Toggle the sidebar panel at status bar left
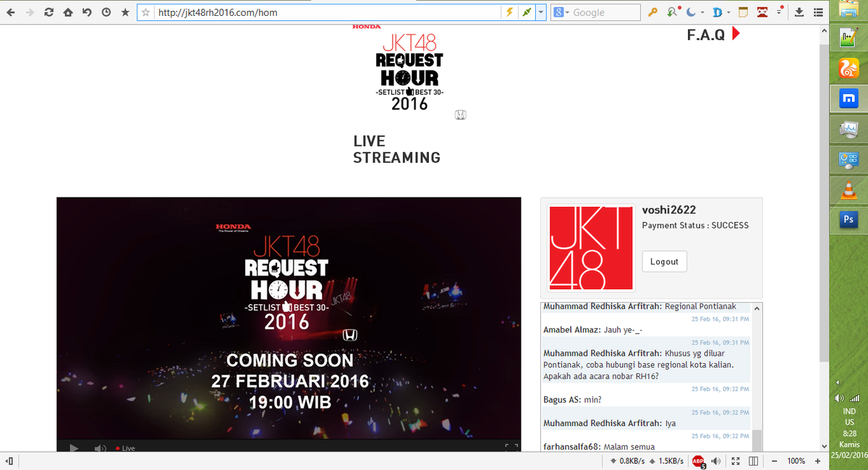The image size is (868, 470). [9, 461]
